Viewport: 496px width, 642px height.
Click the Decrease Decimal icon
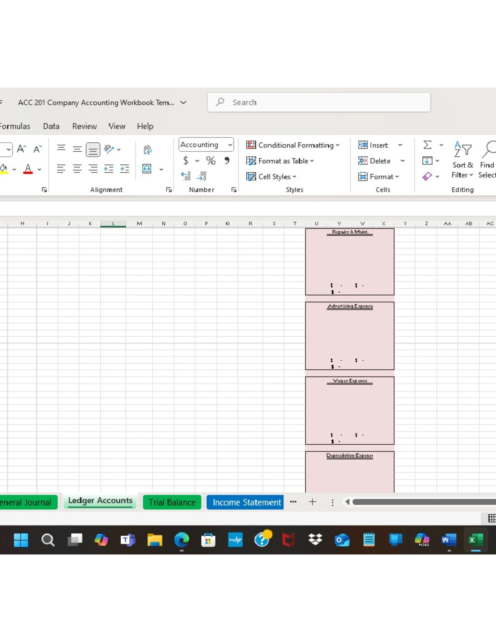click(201, 175)
